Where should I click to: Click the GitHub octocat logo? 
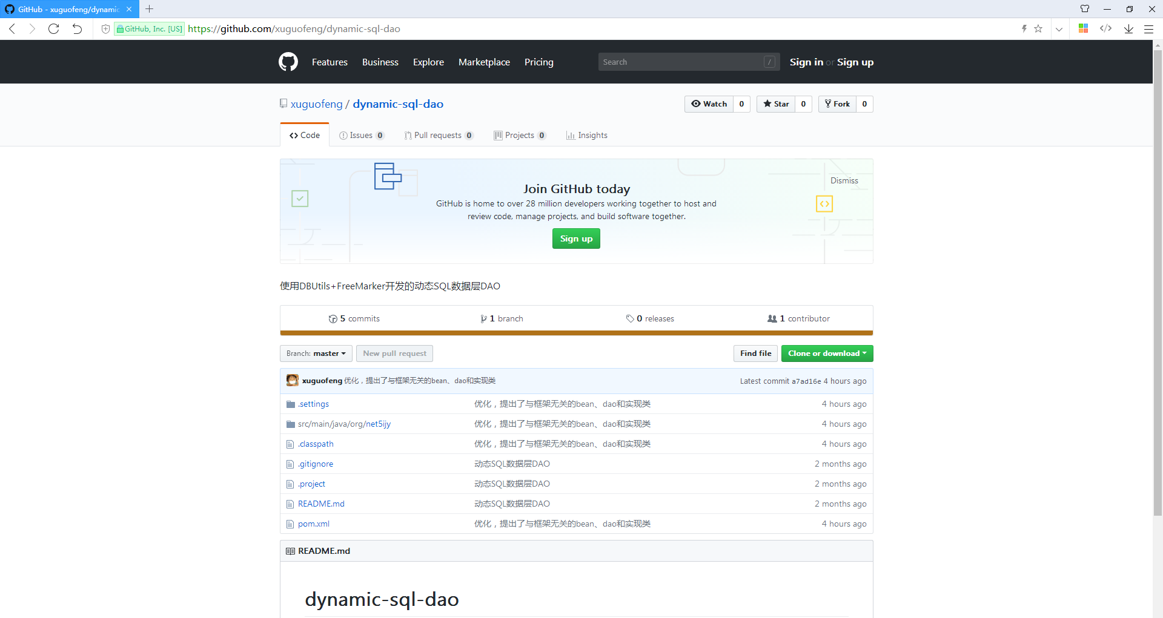click(288, 62)
